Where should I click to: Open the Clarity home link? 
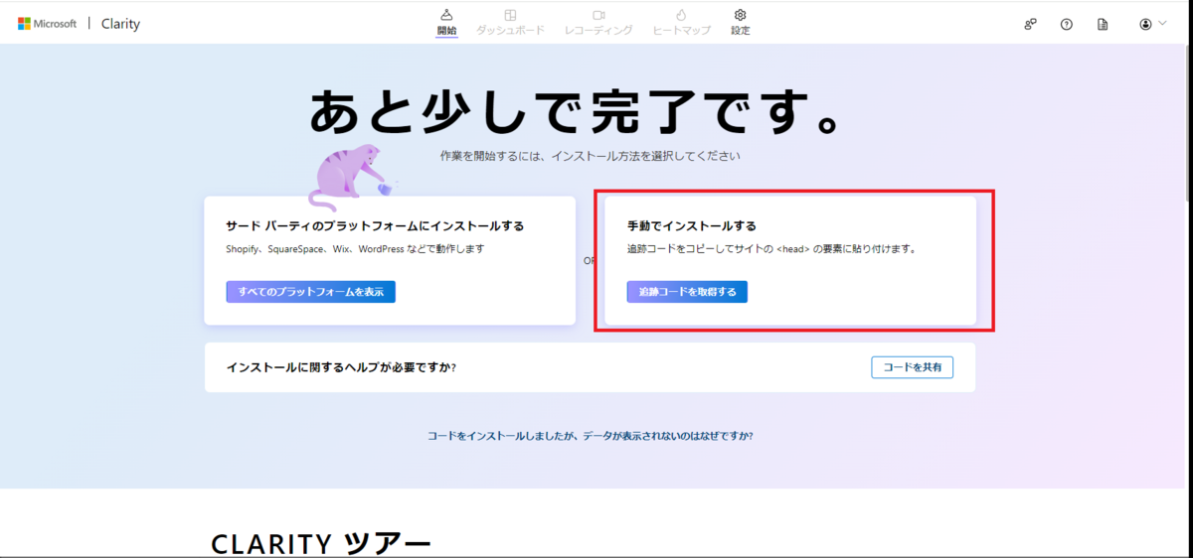[120, 24]
